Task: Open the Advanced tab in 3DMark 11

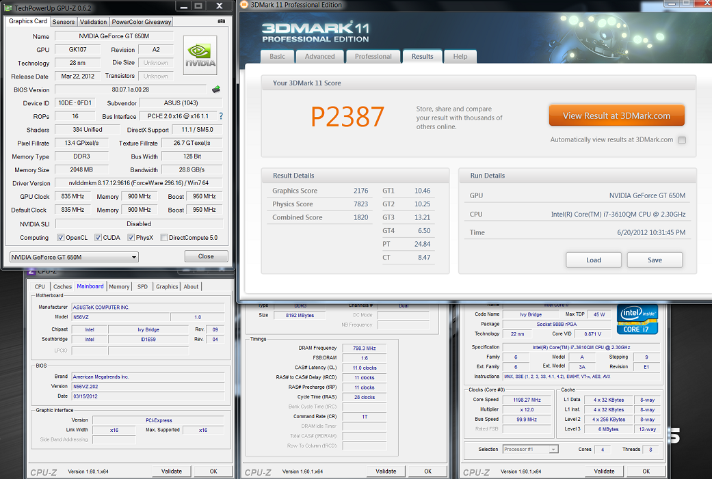Action: tap(320, 57)
